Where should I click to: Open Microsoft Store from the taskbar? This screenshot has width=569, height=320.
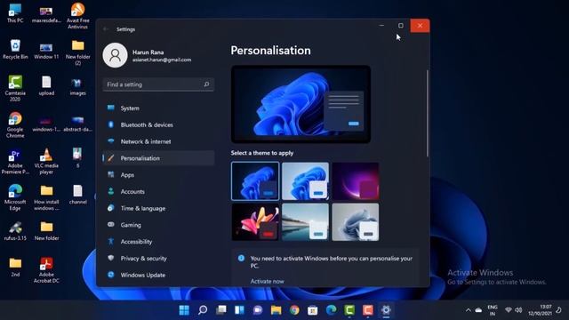tap(313, 310)
